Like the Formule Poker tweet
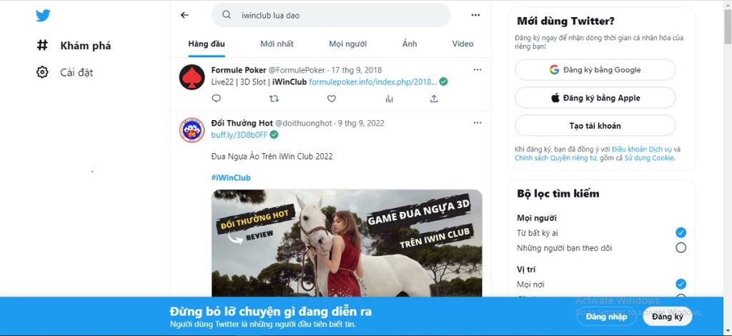732x336 pixels. coord(331,99)
